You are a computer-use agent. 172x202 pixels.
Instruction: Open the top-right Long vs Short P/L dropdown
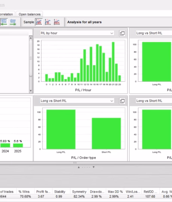pos(154,33)
